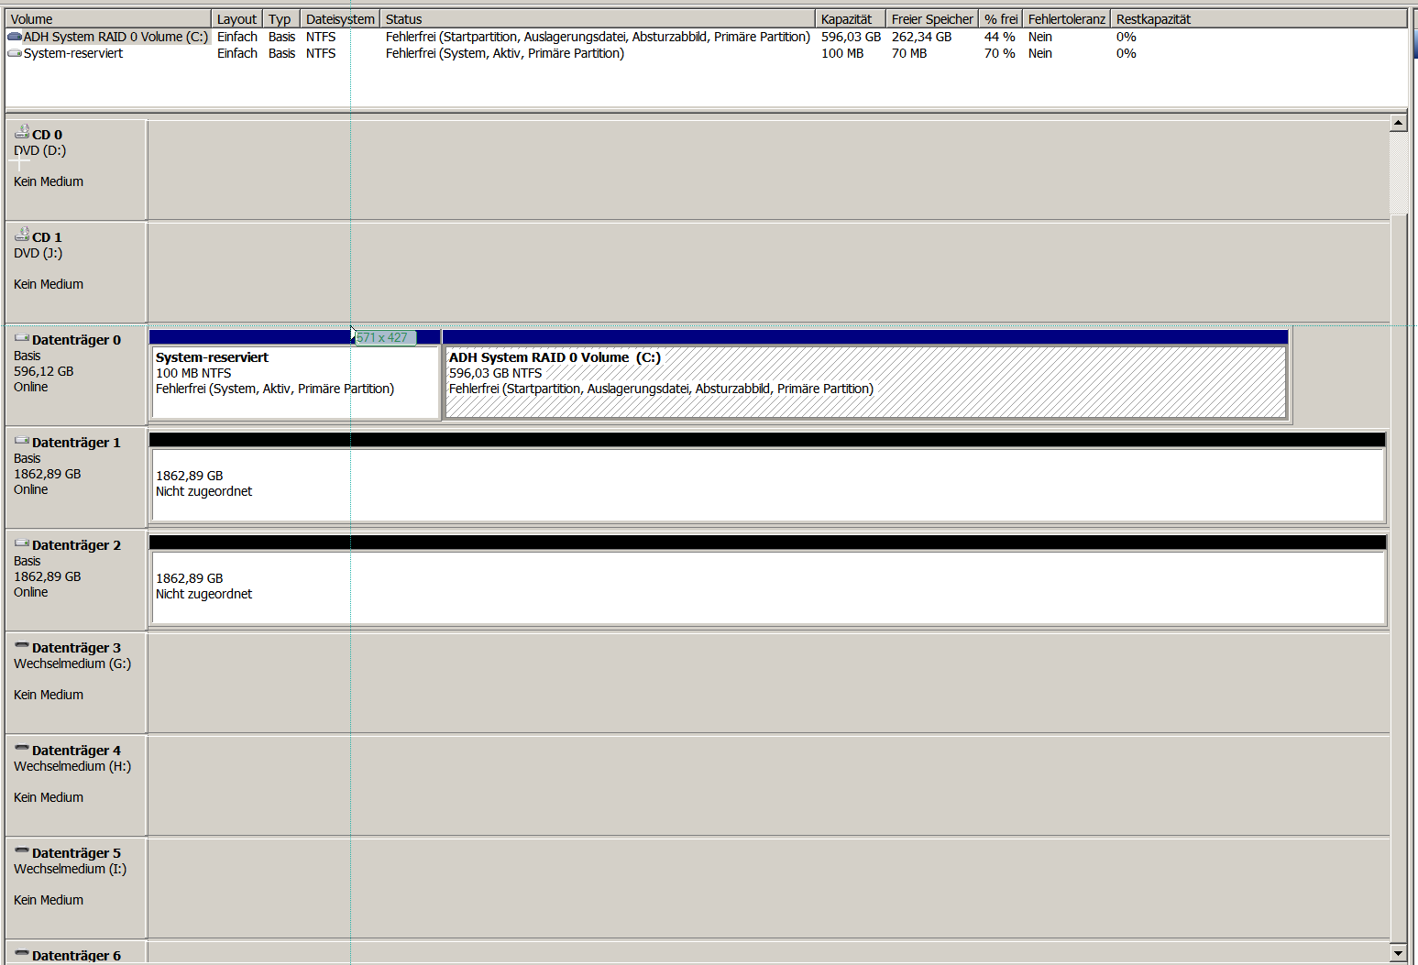Sort by the Layout column header

pos(236,18)
